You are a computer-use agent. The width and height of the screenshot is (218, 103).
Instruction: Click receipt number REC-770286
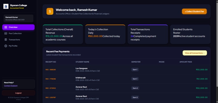(51, 79)
